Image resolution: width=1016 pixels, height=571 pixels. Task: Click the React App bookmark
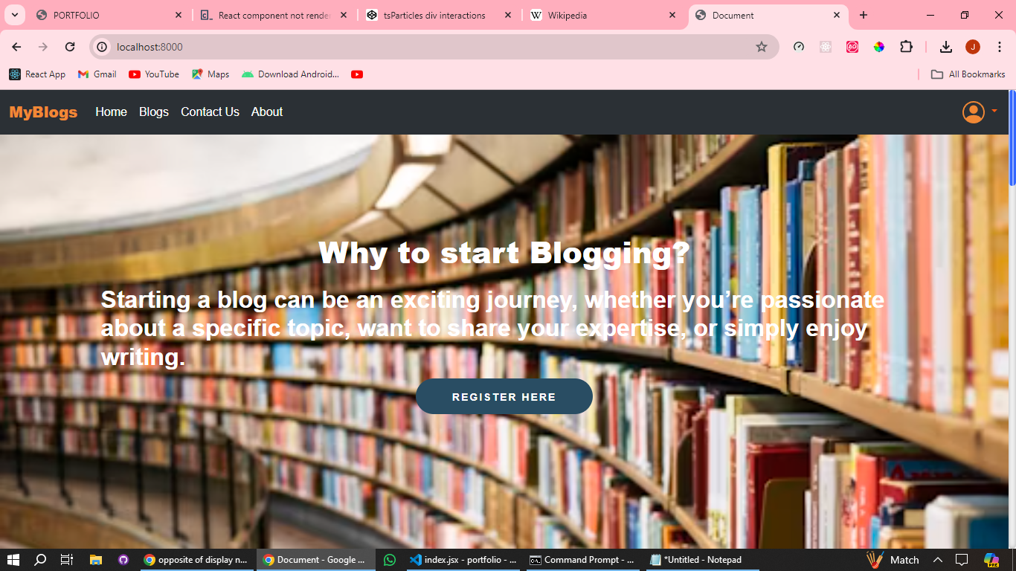pyautogui.click(x=37, y=74)
